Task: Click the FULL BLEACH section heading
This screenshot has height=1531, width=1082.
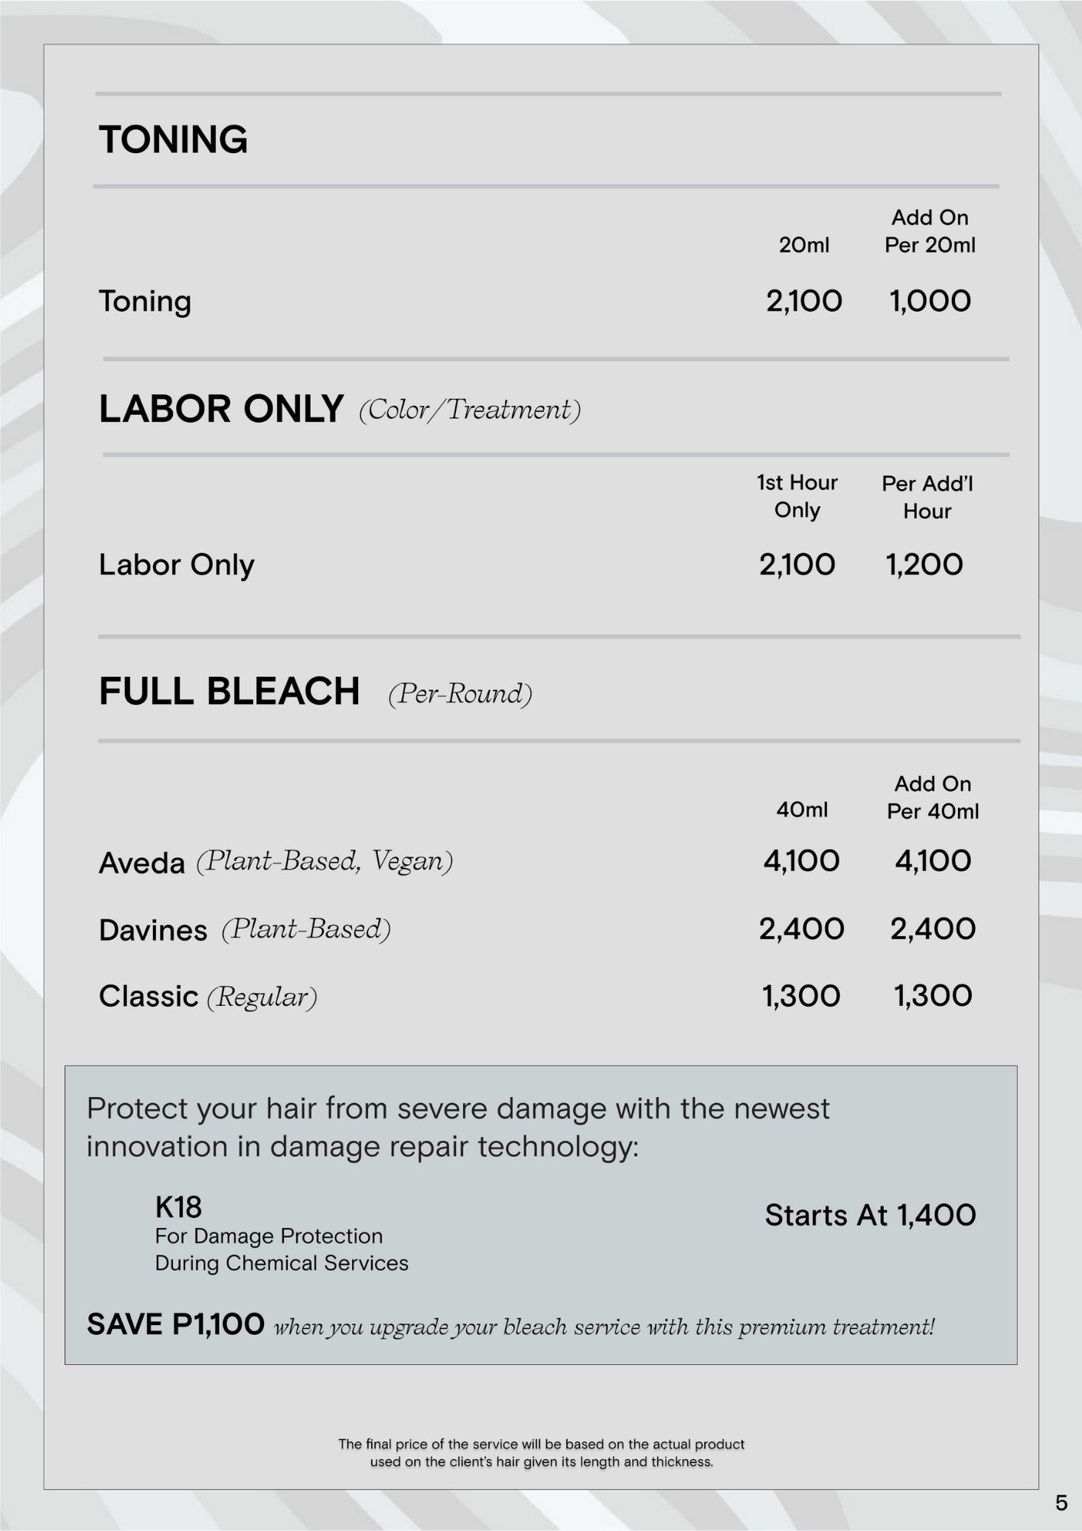Action: click(x=229, y=691)
